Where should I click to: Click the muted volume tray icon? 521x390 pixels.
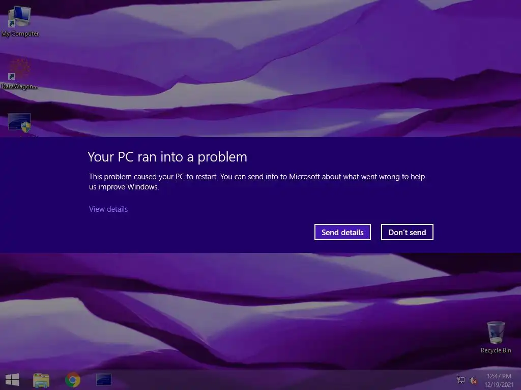473,380
